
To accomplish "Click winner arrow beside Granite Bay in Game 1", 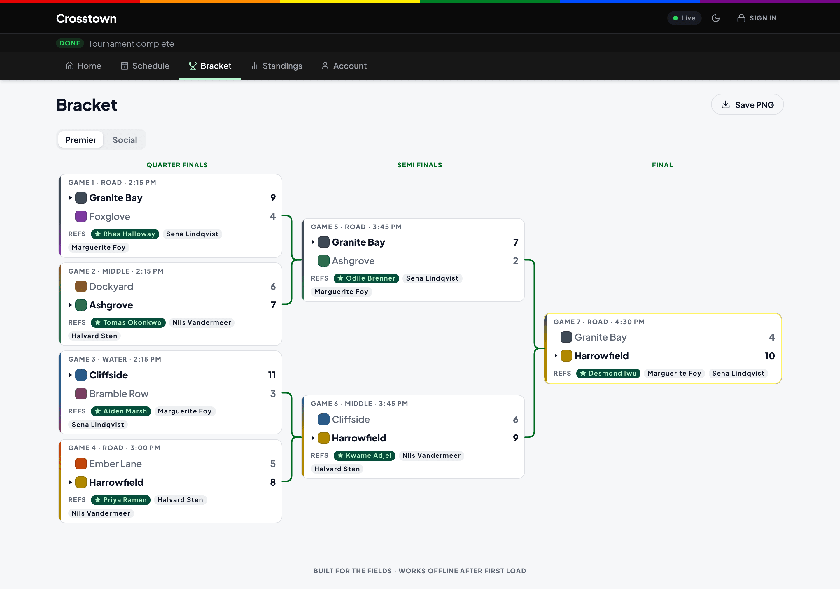I will (x=70, y=198).
